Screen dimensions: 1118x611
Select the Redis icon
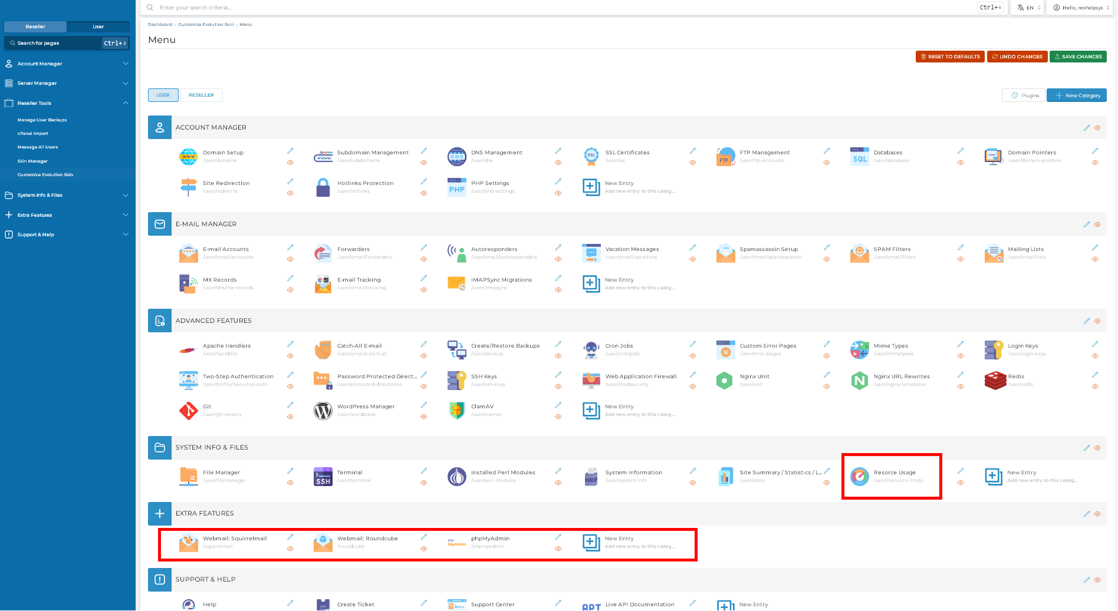[994, 381]
